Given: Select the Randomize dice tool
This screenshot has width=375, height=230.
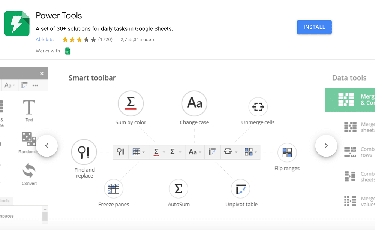Looking at the screenshot, I should click(29, 143).
